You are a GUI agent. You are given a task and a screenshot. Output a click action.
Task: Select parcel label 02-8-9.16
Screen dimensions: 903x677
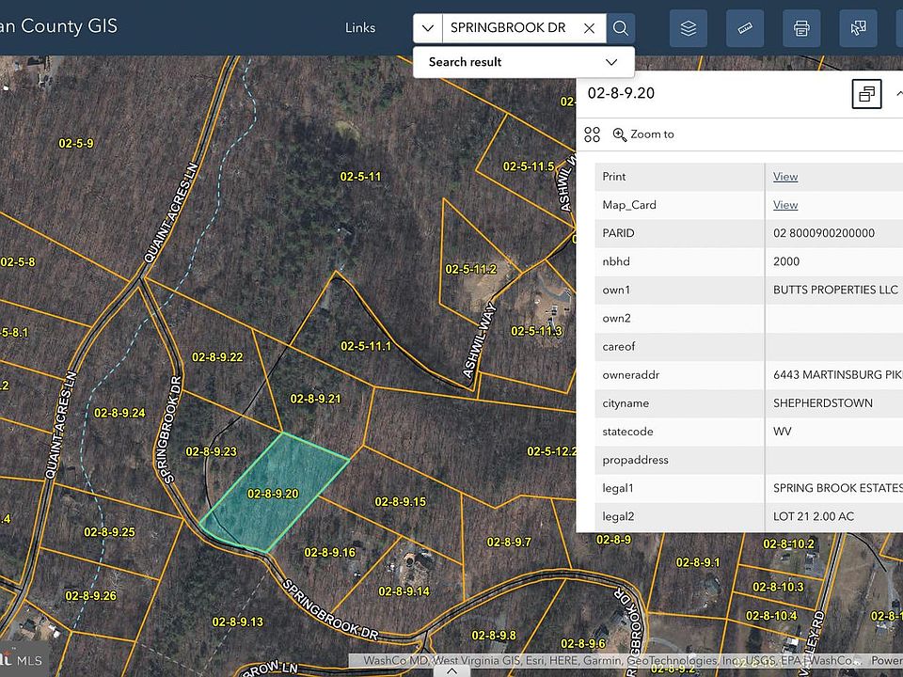[330, 552]
